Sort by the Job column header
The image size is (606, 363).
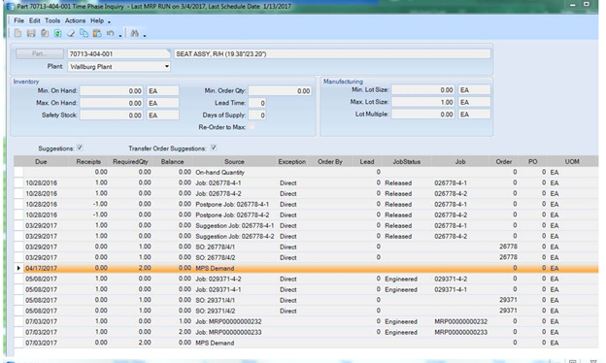(x=460, y=161)
